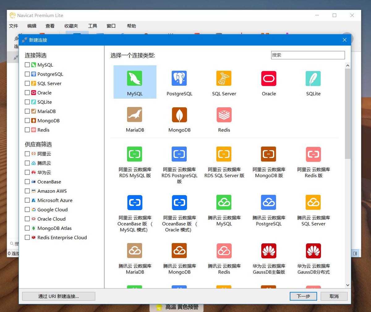
Task: Select 阿里云 云数据库 MongoDB 版 icon
Action: (x=269, y=154)
